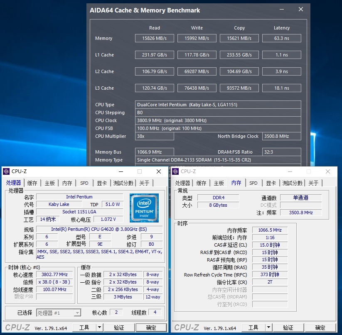The width and height of the screenshot is (342, 335).
Task: Click the Intel Pentium inside logo
Action: click(144, 207)
